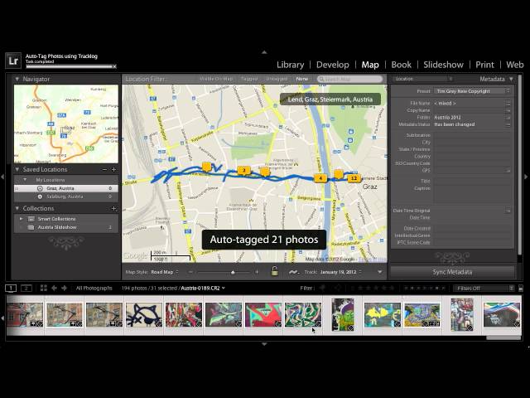Zoom in the map with plus

pos(257,272)
